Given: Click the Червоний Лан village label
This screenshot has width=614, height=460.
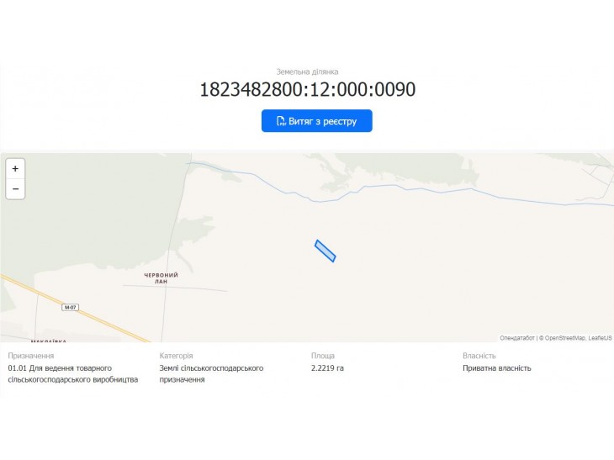Looking at the screenshot, I should pyautogui.click(x=161, y=278).
